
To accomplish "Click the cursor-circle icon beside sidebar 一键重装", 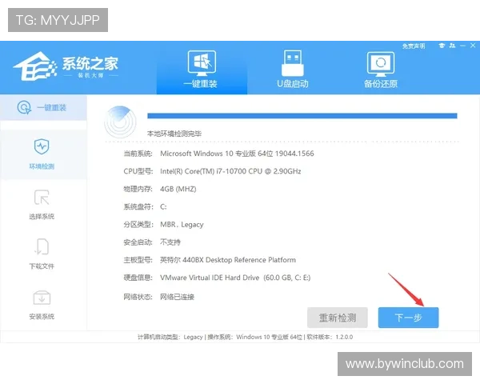I will 24,107.
